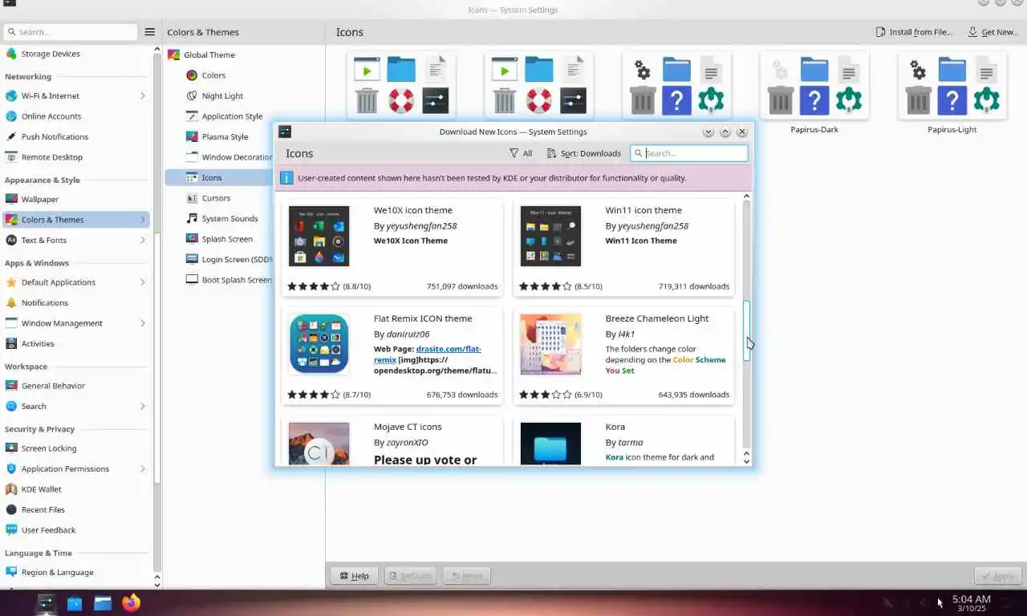Open Screen Locking settings

[x=77, y=448]
